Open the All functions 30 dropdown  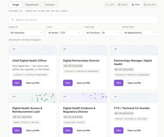pyautogui.click(x=102, y=33)
